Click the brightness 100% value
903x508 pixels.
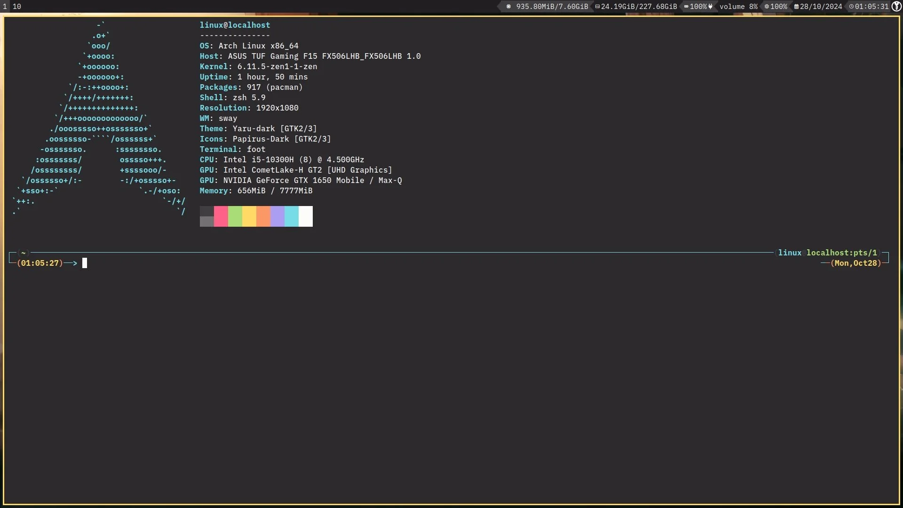tap(778, 7)
